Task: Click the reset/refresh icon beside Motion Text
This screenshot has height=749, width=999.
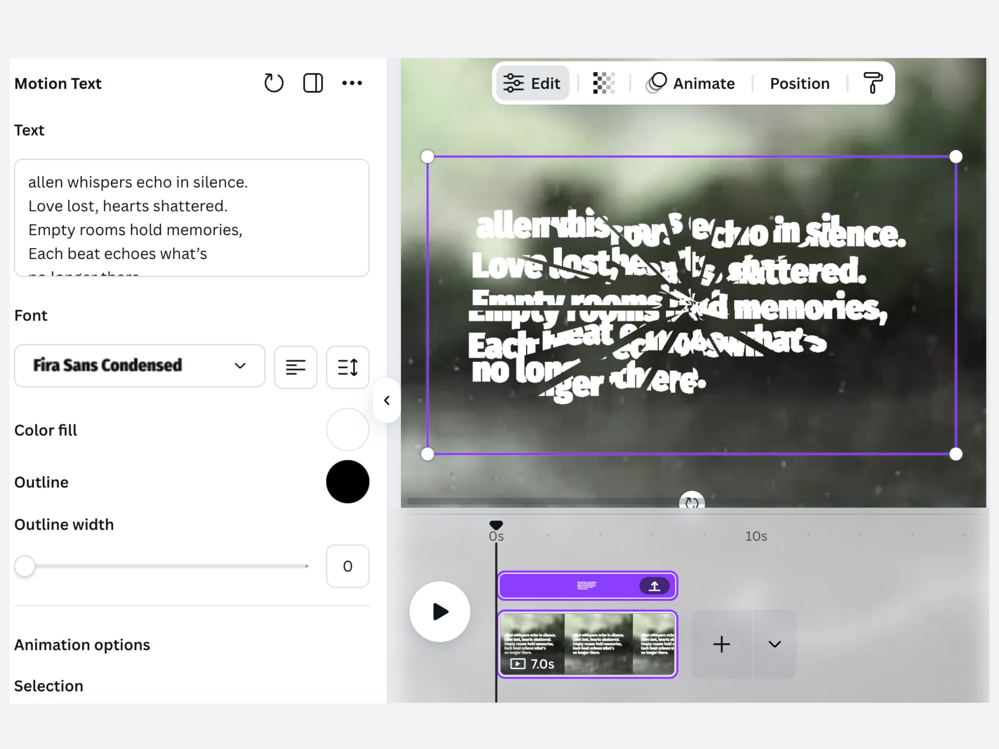Action: pyautogui.click(x=274, y=83)
